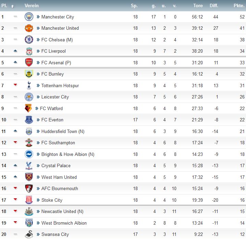
Task: Open the Stoke City team link
Action: tap(52, 200)
